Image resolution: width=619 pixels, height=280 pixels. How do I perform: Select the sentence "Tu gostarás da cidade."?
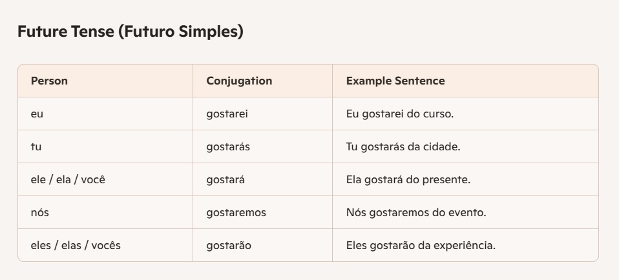[403, 147]
